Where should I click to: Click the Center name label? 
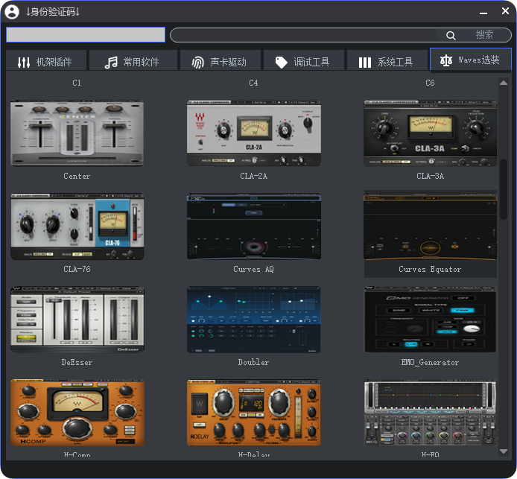coord(77,176)
